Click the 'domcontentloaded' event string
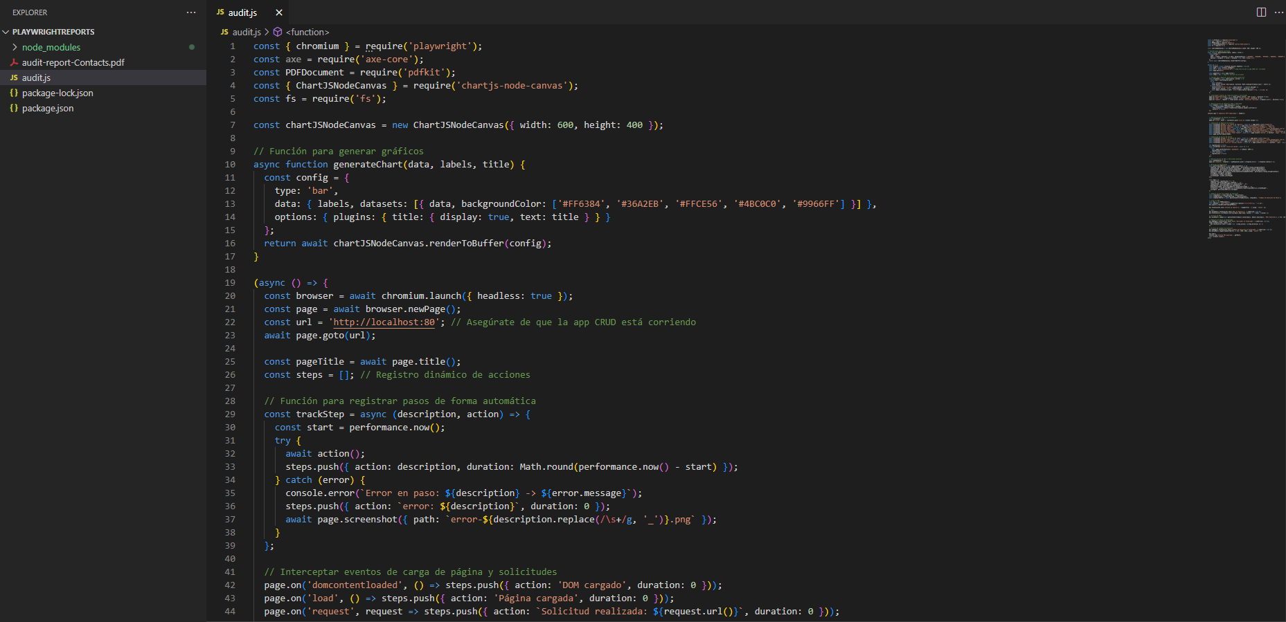 click(355, 585)
